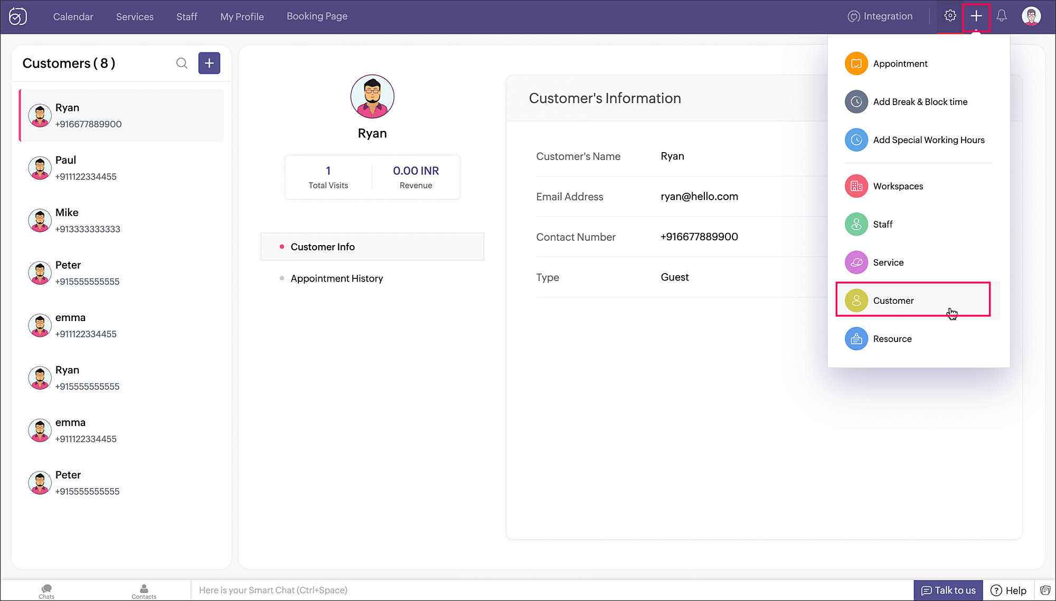Image resolution: width=1056 pixels, height=601 pixels.
Task: Click the Workspaces building icon
Action: [856, 186]
